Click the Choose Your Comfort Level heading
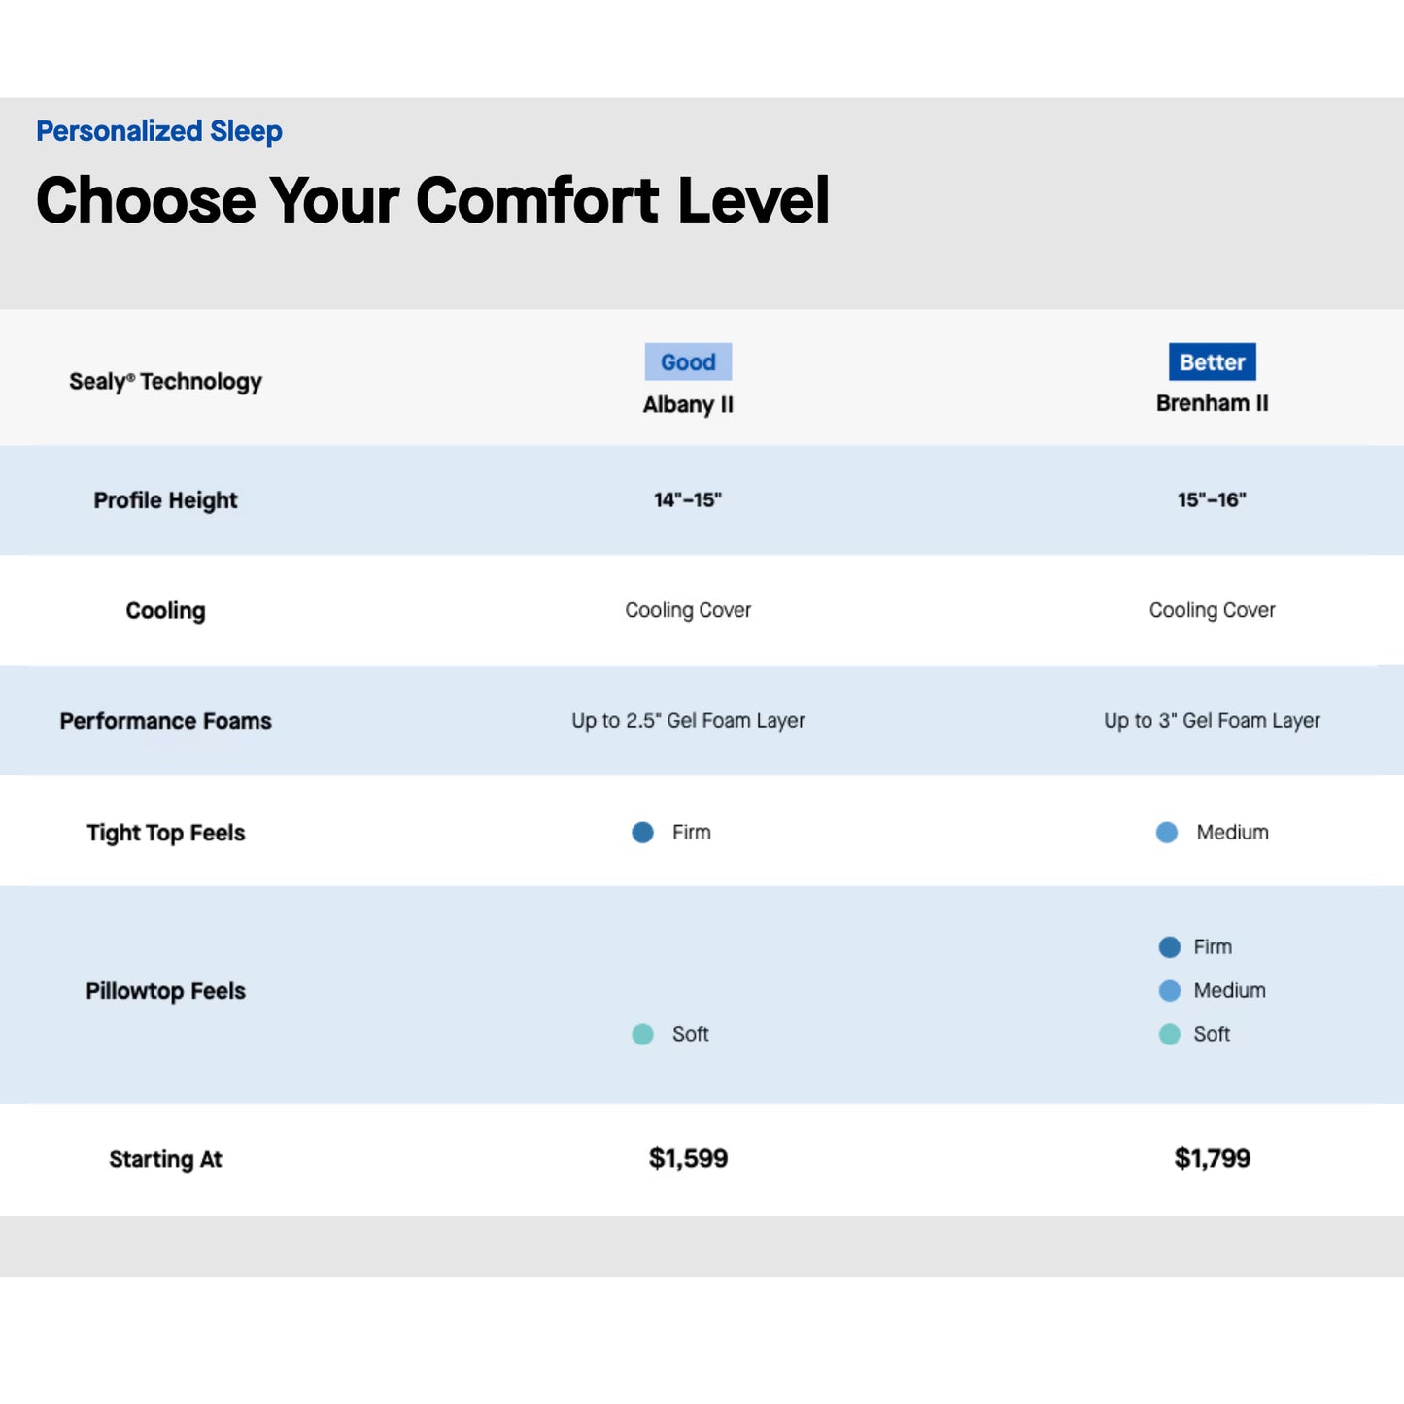The image size is (1404, 1404). click(x=432, y=201)
